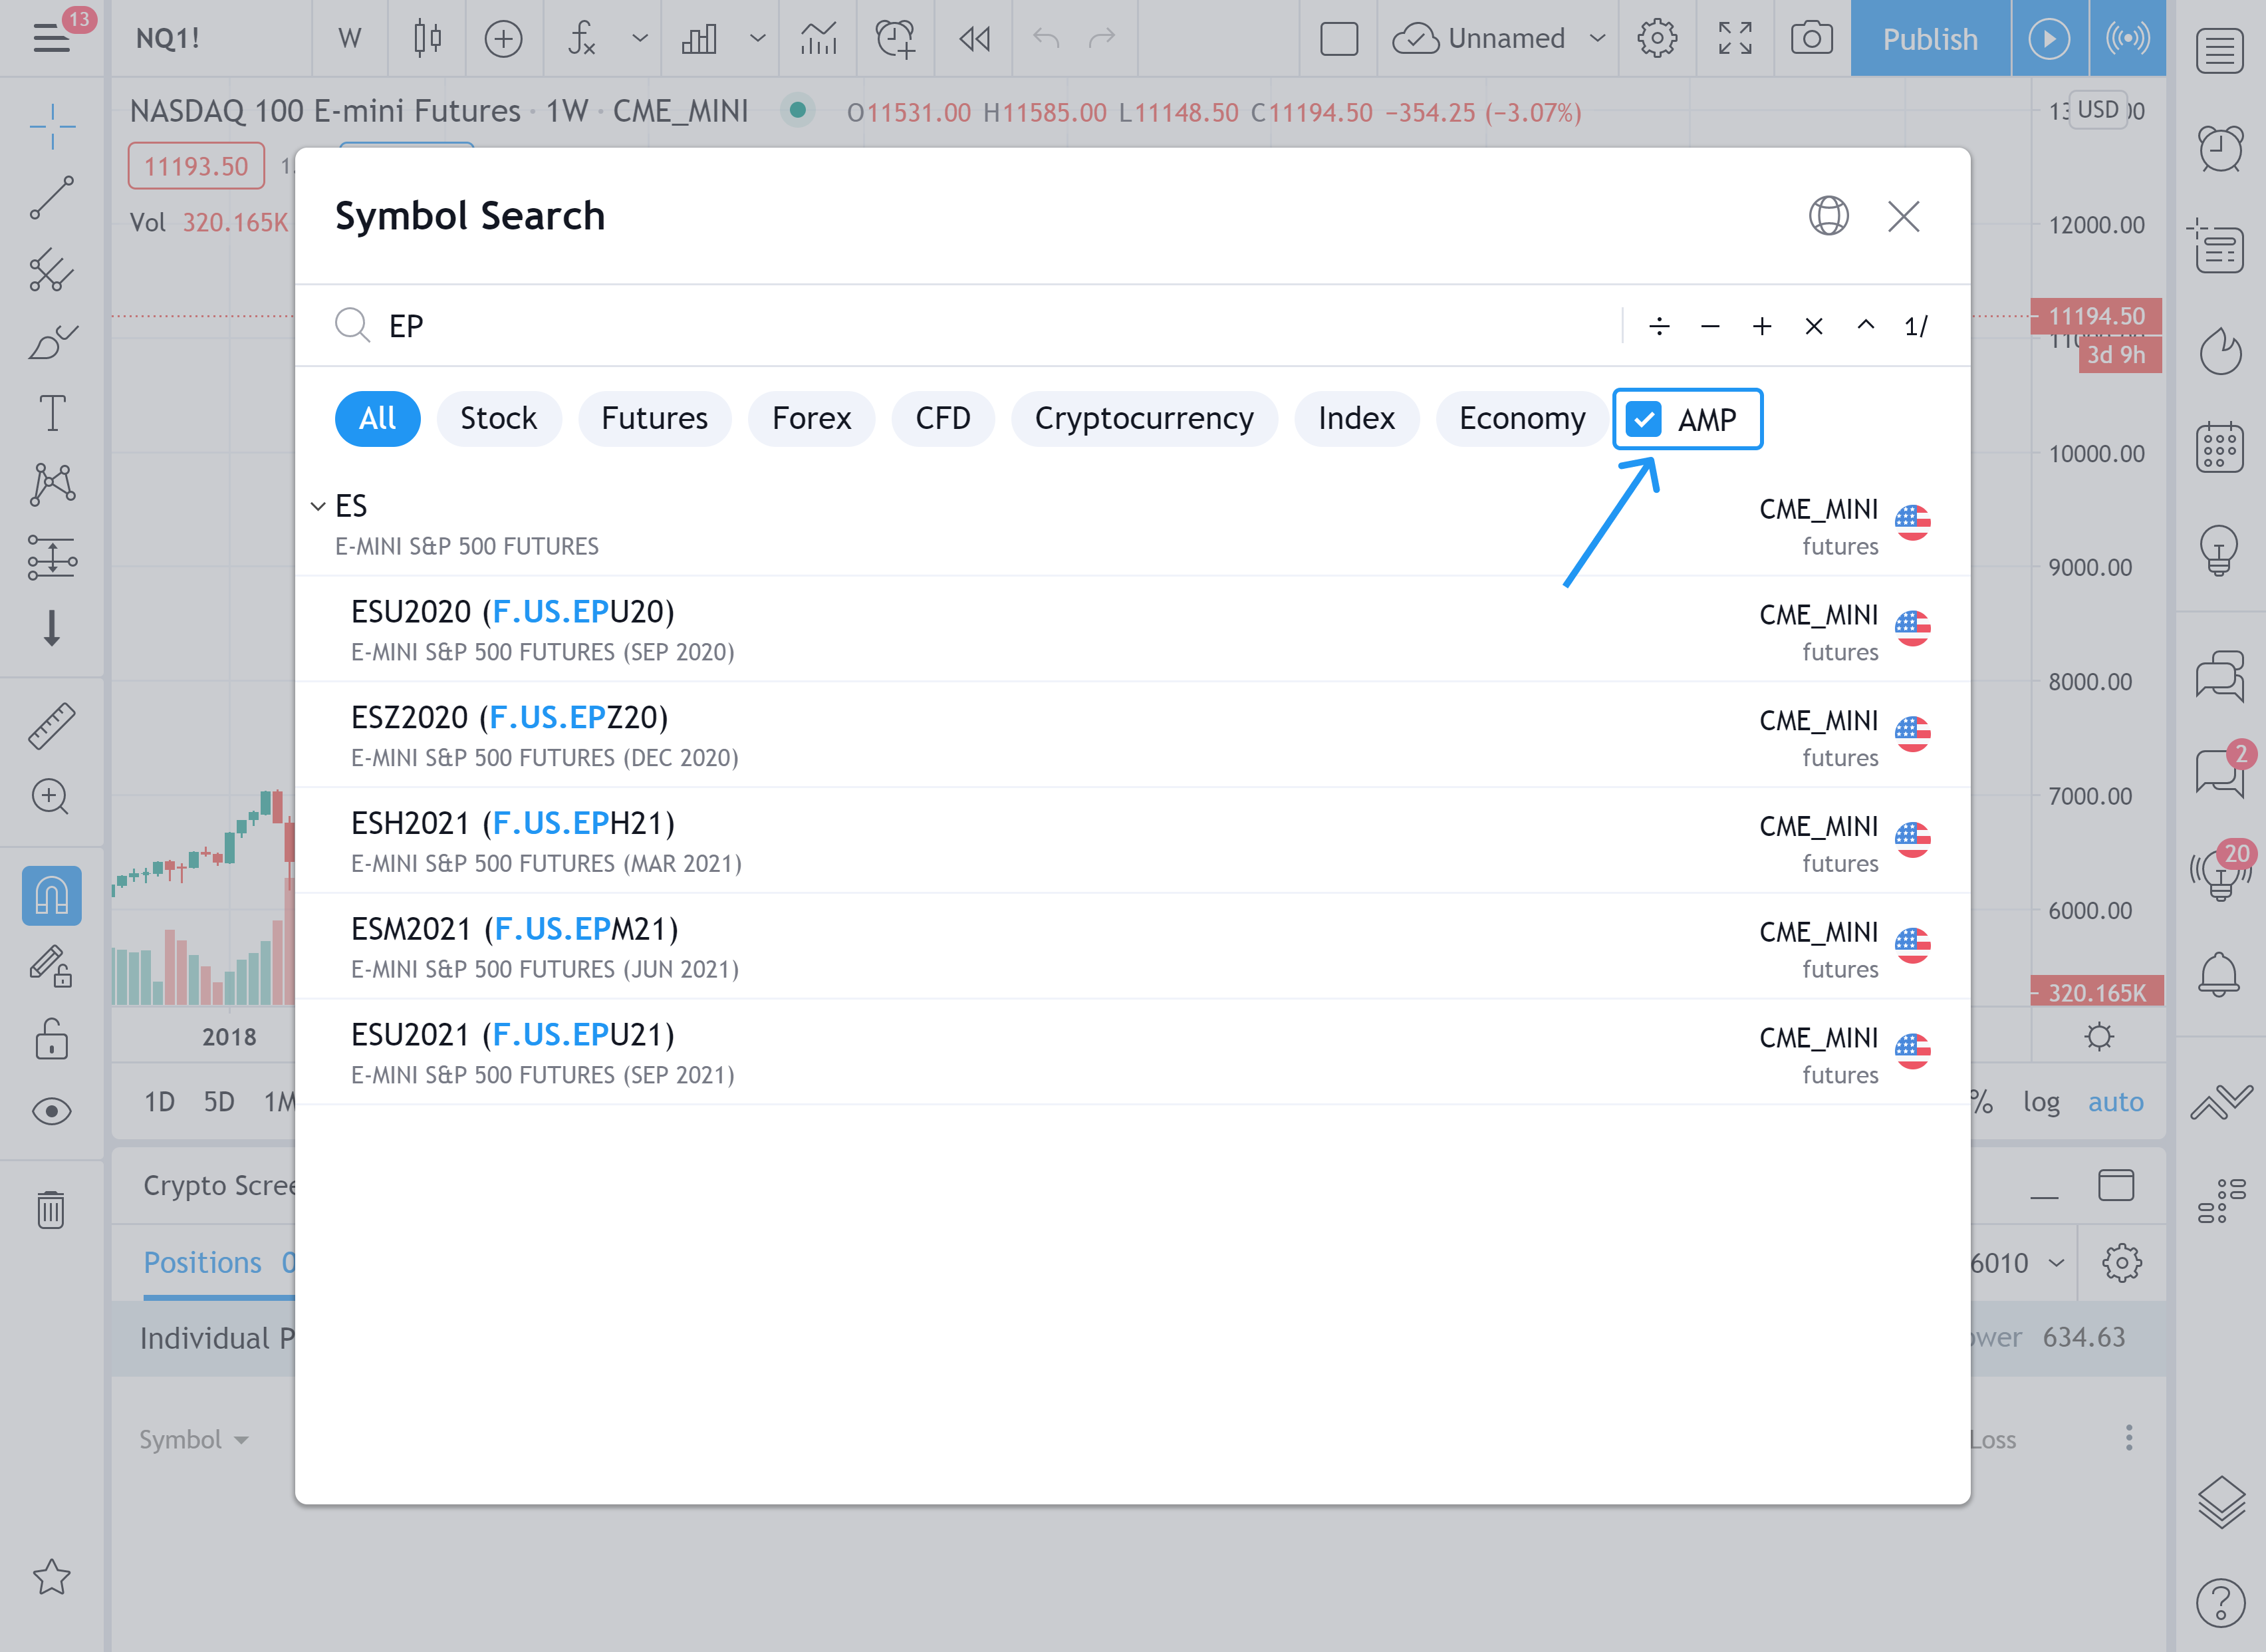The width and height of the screenshot is (2266, 1652).
Task: Select the Ruler measure tool
Action: 52,725
